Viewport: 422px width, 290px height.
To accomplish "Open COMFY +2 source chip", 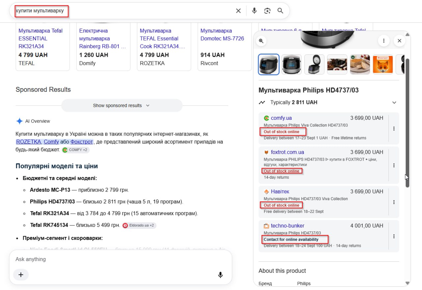I will click(x=75, y=150).
